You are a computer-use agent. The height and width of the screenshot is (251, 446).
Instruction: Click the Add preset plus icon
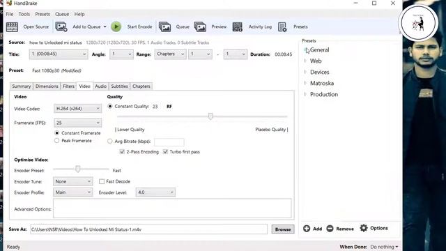click(x=307, y=228)
